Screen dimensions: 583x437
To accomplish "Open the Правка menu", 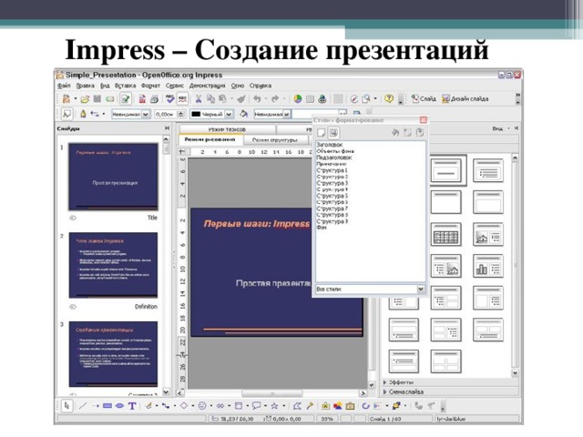I will (85, 86).
